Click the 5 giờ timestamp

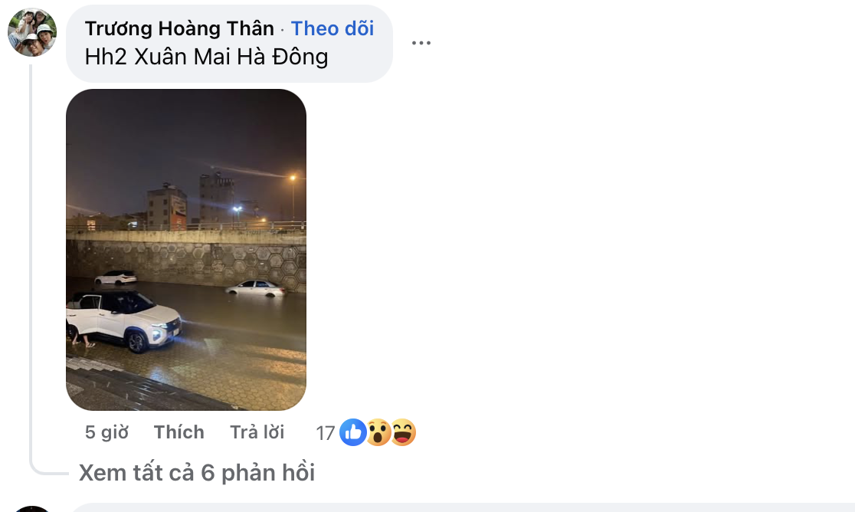[107, 432]
